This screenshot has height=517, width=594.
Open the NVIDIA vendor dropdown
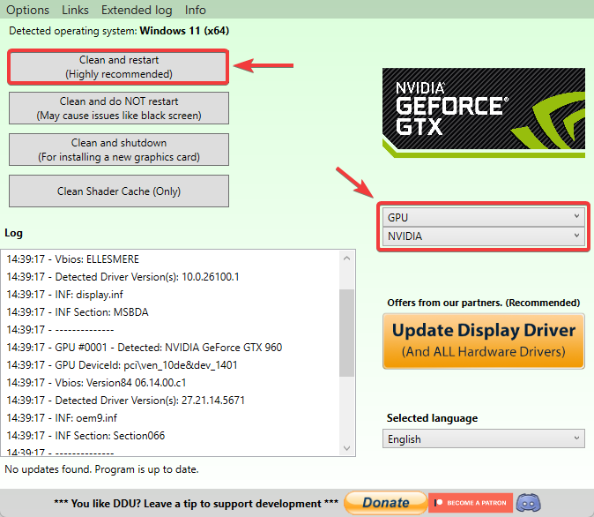point(484,236)
